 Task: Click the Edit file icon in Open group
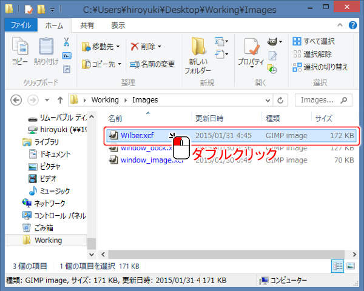coord(272,56)
